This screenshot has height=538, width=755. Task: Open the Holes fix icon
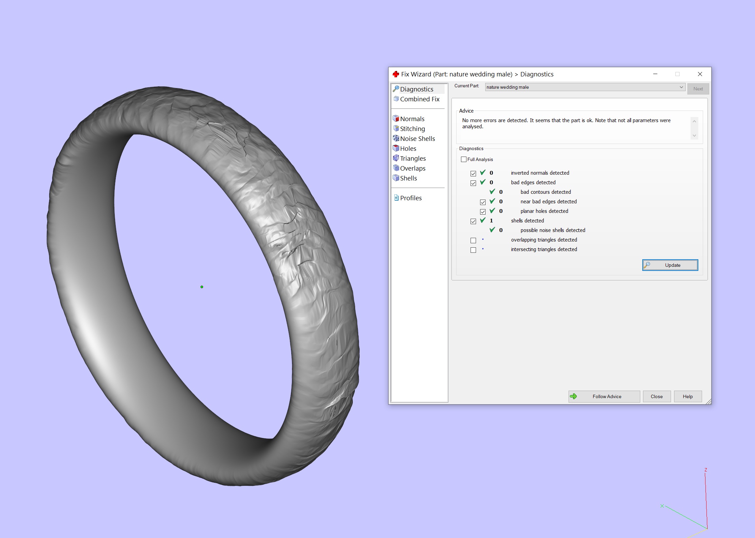click(396, 148)
